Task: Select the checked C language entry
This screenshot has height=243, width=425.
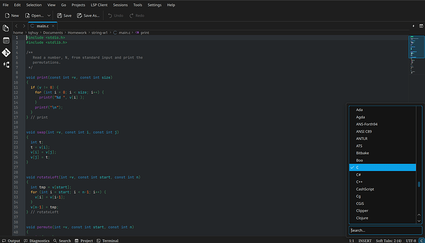Action: pyautogui.click(x=382, y=168)
